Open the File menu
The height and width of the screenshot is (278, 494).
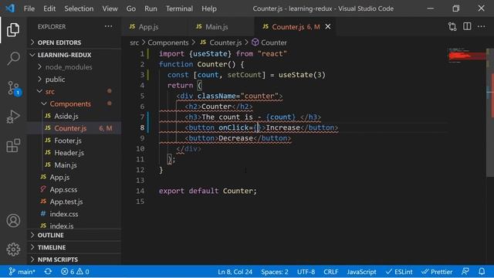point(29,8)
